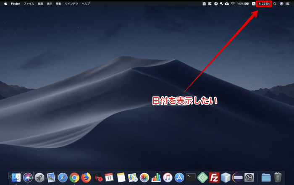Open Notes from the Dock
Viewport: 294px width, 185px height.
[121, 177]
